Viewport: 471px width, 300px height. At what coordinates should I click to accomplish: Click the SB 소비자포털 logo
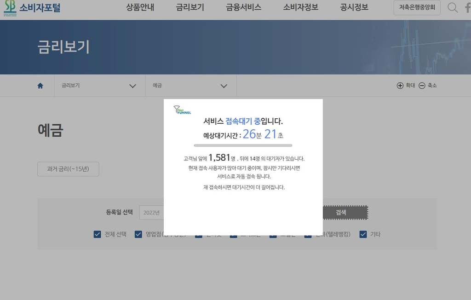click(32, 8)
